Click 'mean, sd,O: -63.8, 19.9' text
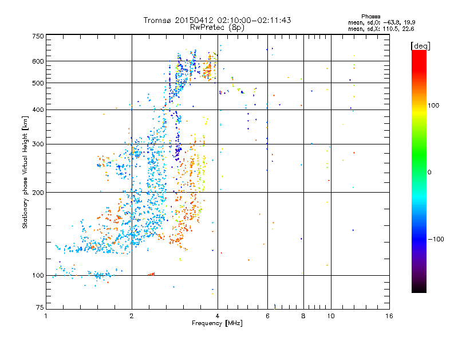The height and width of the screenshot is (344, 458). pyautogui.click(x=381, y=22)
